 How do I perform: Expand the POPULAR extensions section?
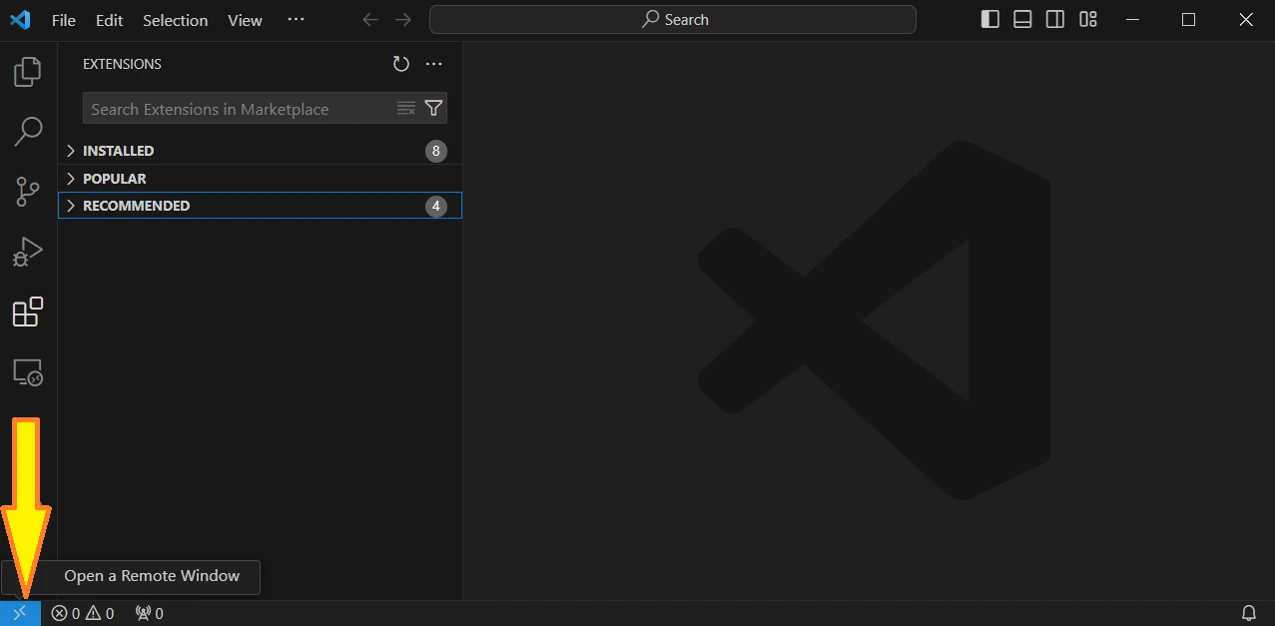[260, 179]
